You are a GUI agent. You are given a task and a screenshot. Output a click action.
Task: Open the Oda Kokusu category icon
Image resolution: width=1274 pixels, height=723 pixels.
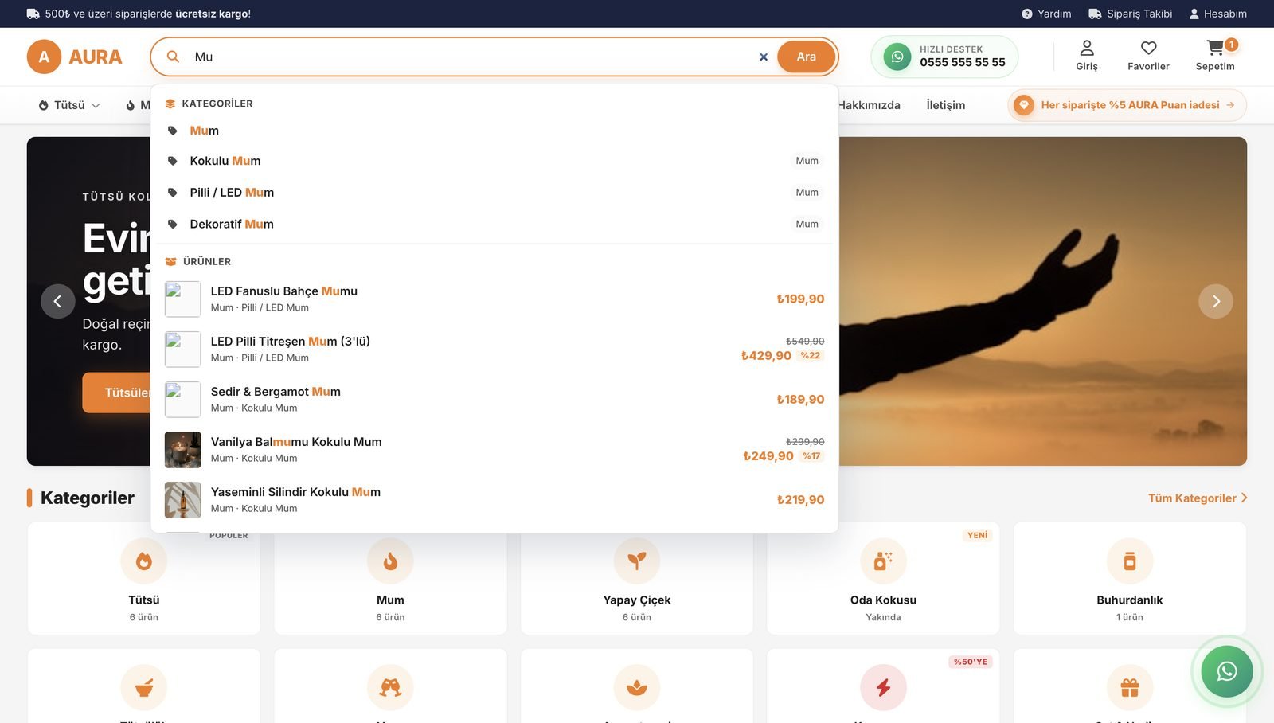point(883,561)
